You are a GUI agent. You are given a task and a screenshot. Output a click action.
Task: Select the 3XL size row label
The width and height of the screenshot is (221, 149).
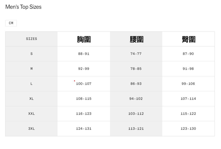coord(31,129)
